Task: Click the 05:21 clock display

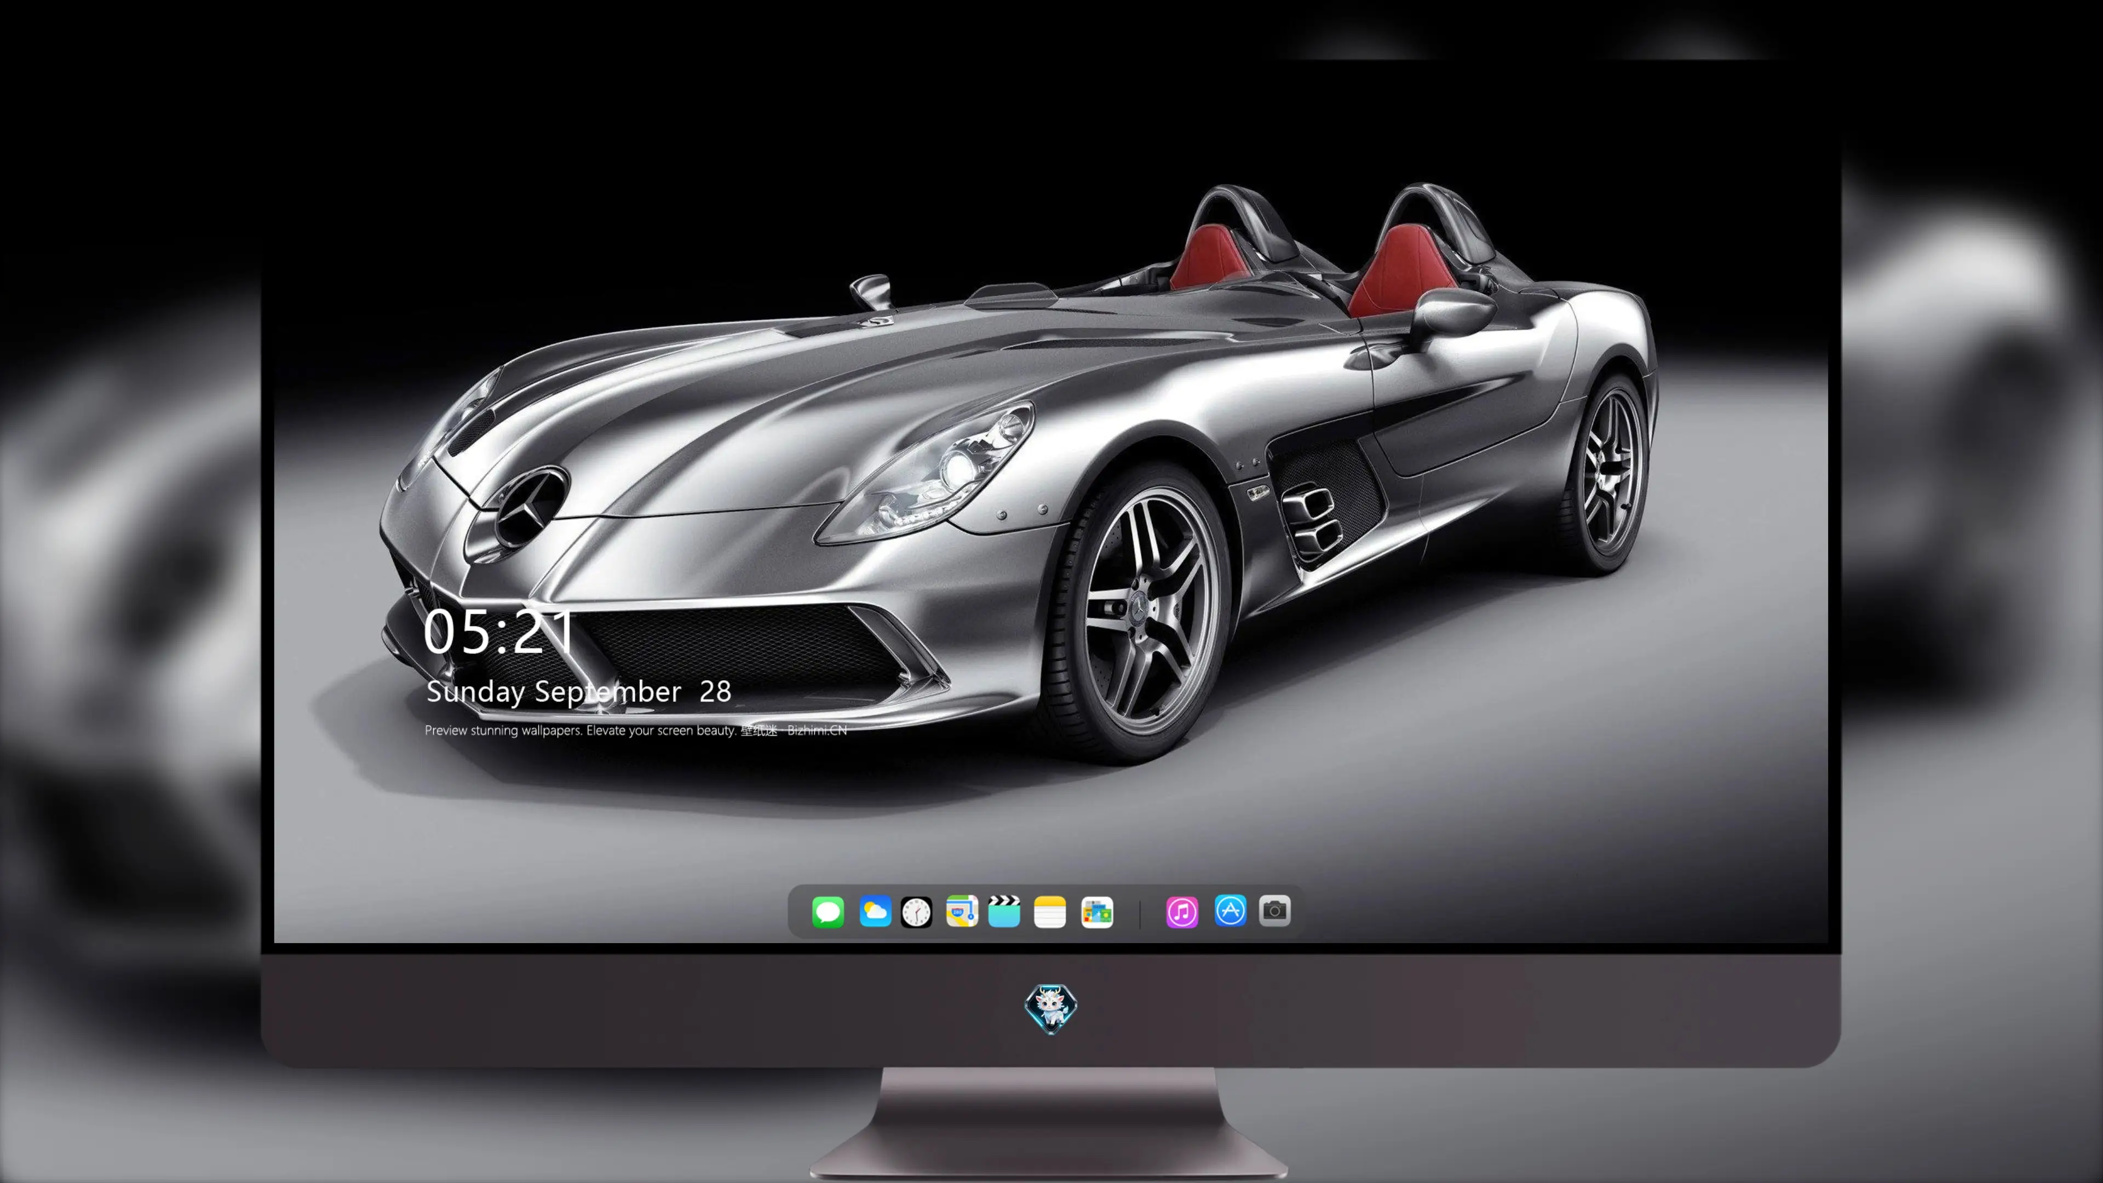Action: pyautogui.click(x=499, y=632)
